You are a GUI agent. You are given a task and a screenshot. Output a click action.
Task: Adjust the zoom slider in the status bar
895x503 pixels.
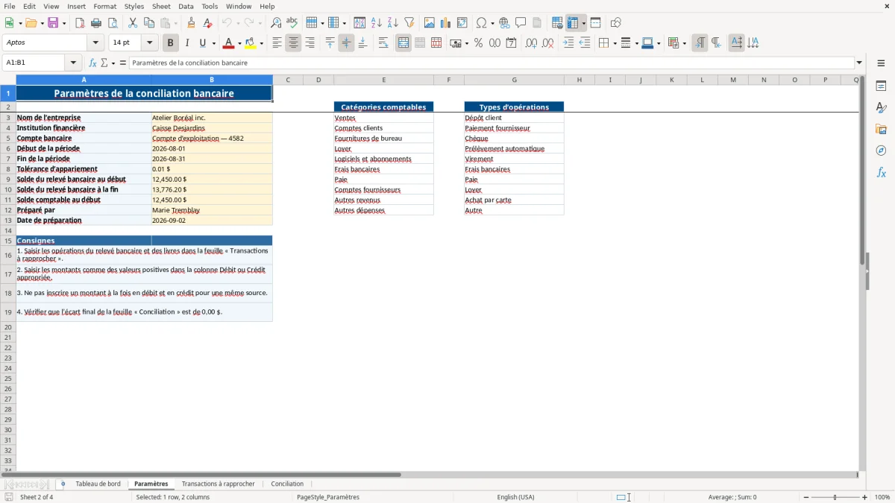tap(835, 497)
